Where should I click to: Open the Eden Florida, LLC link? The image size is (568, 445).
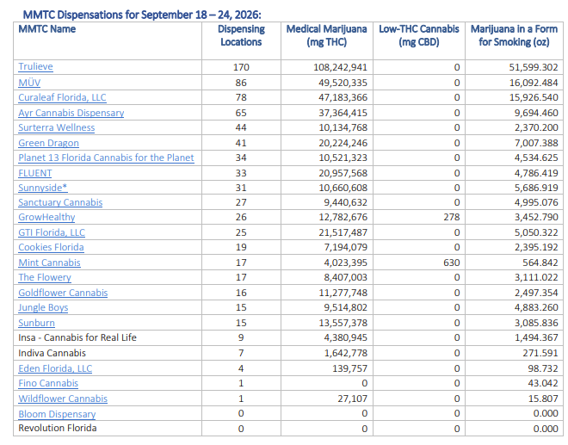[55, 368]
